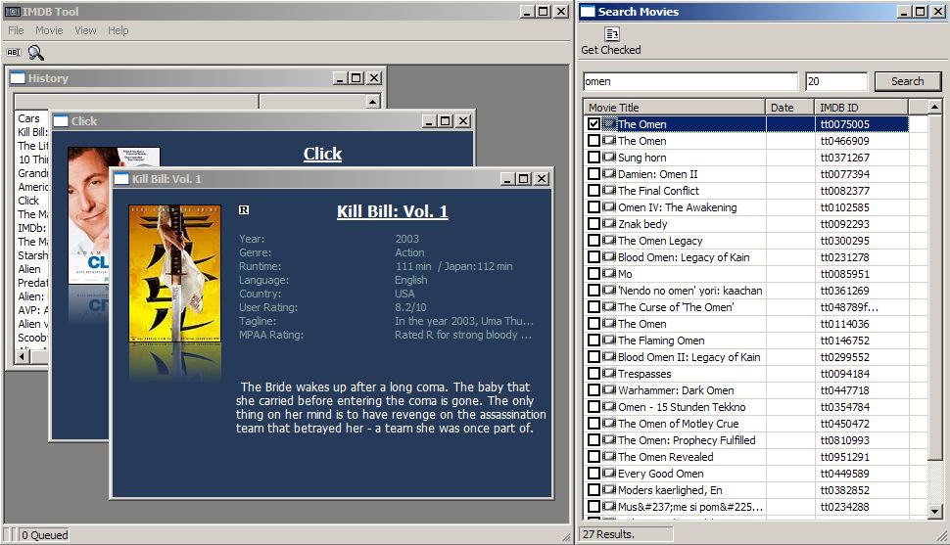
Task: Click film icon beside Every Good Omen
Action: coord(609,474)
